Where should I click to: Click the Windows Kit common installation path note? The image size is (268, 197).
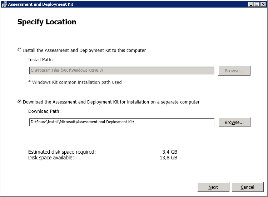75,82
